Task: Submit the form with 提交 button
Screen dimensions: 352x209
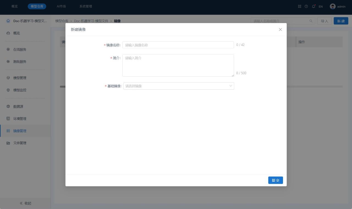Action: click(275, 180)
